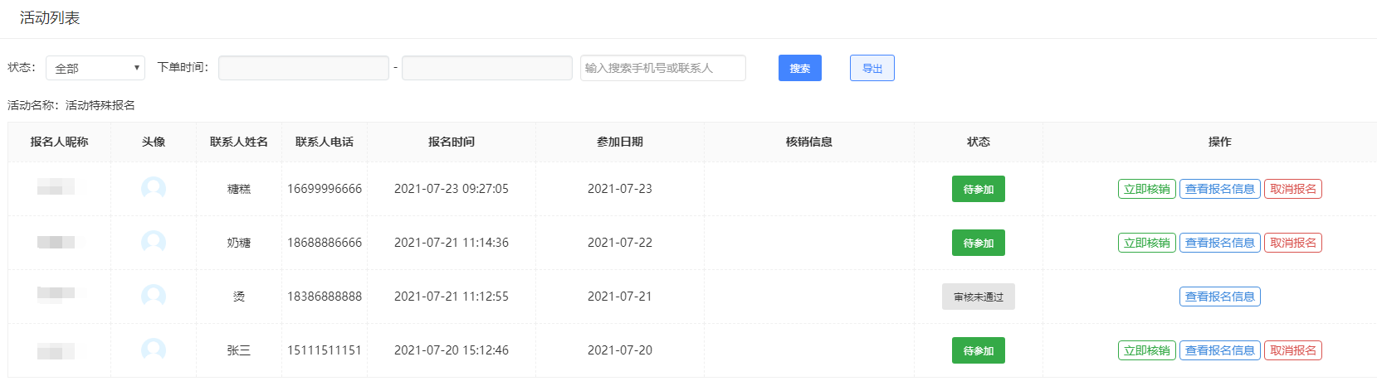Click the 待参加 status badge for 张三

pyautogui.click(x=979, y=350)
